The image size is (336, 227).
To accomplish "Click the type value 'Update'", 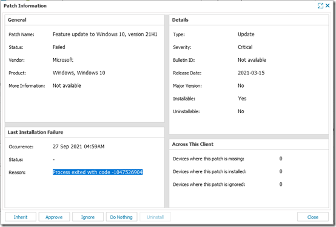I will [246, 35].
